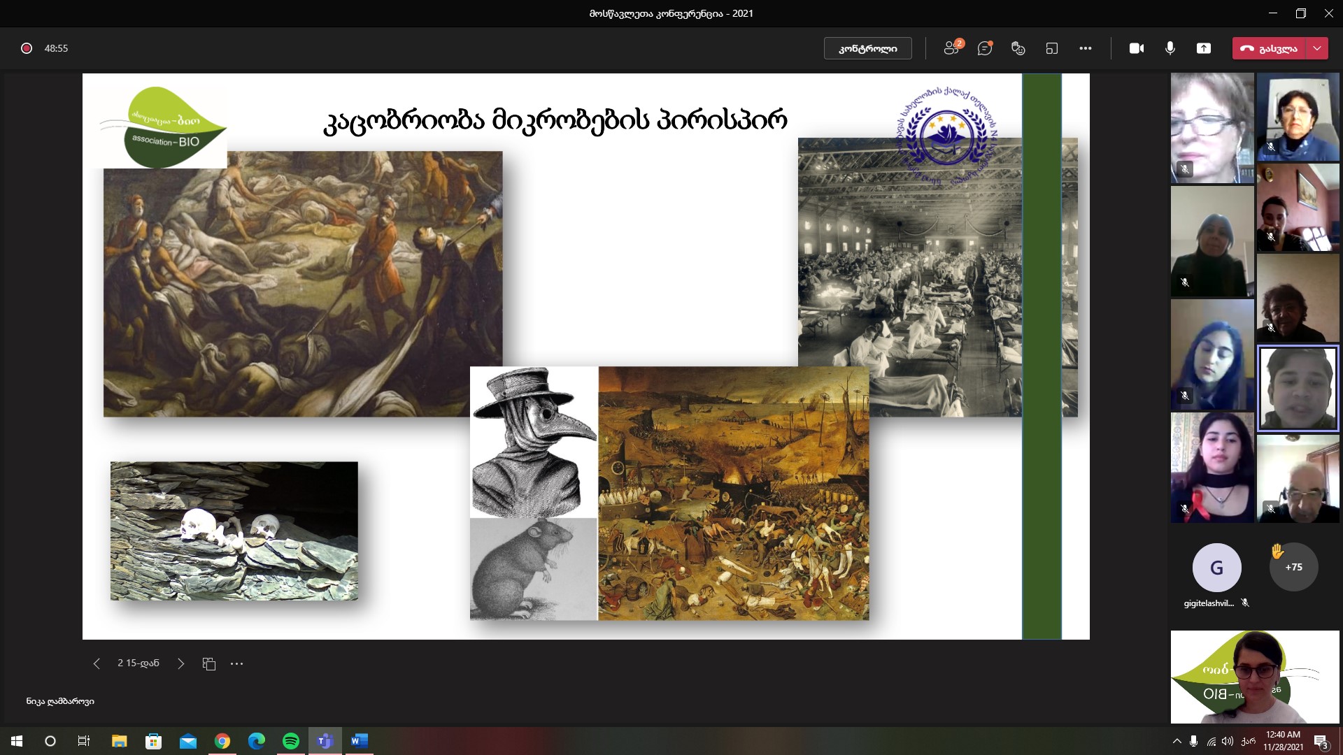This screenshot has width=1343, height=755.
Task: Open more actions ellipsis in meeting toolbar
Action: (1086, 48)
